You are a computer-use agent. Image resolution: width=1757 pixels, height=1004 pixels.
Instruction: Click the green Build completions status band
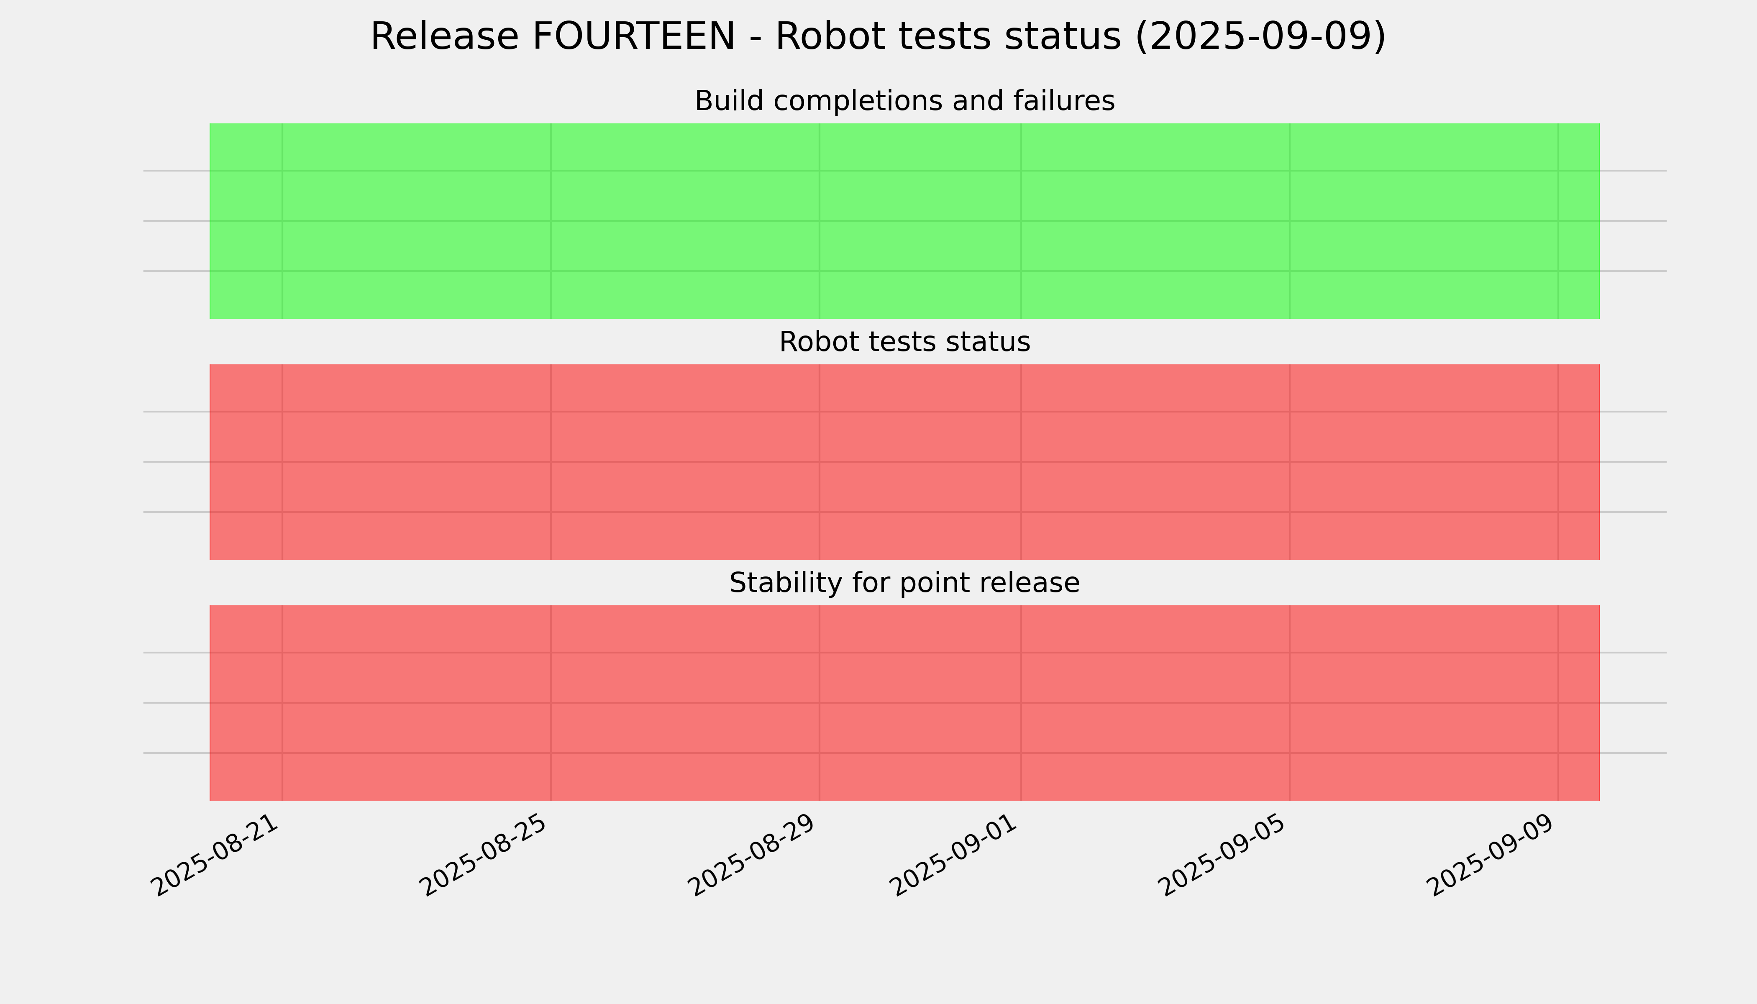pyautogui.click(x=905, y=221)
